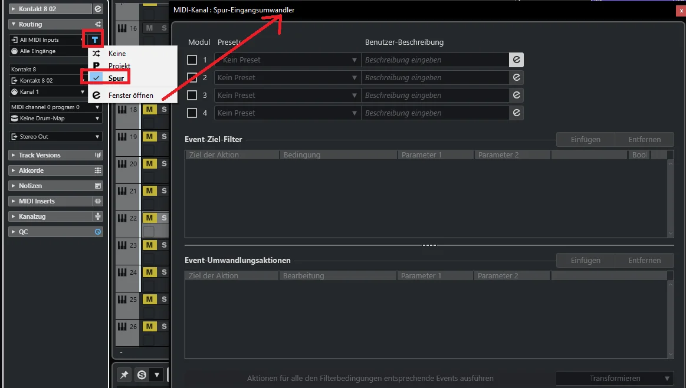Click Entfernen in Event-Ziel-Filter section
Screen dimensions: 686x388
pos(645,140)
